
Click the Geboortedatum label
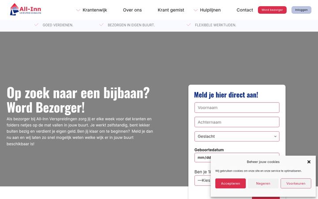tap(209, 150)
